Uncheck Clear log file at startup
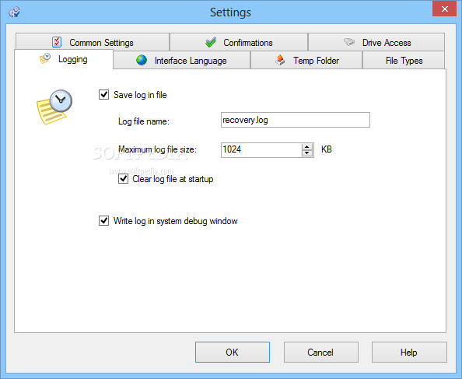This screenshot has width=462, height=379. point(123,178)
